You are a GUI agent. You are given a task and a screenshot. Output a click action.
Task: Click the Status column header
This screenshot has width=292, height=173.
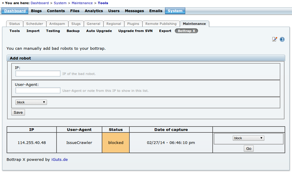pyautogui.click(x=116, y=129)
